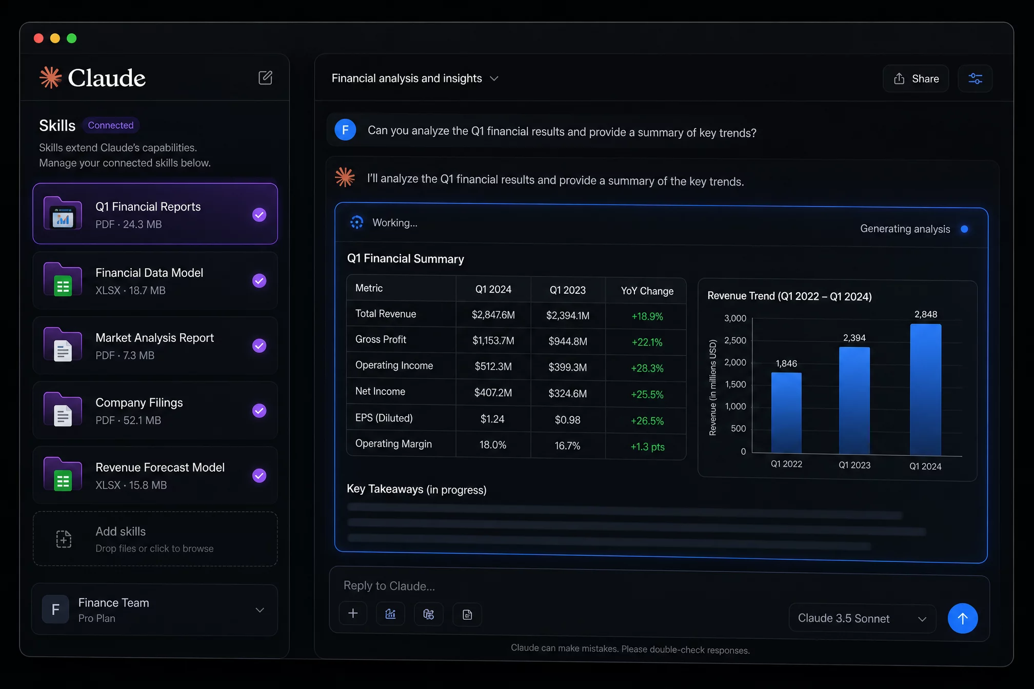This screenshot has height=689, width=1034.
Task: Toggle checkmark for Q1 Financial Reports
Action: (x=260, y=215)
